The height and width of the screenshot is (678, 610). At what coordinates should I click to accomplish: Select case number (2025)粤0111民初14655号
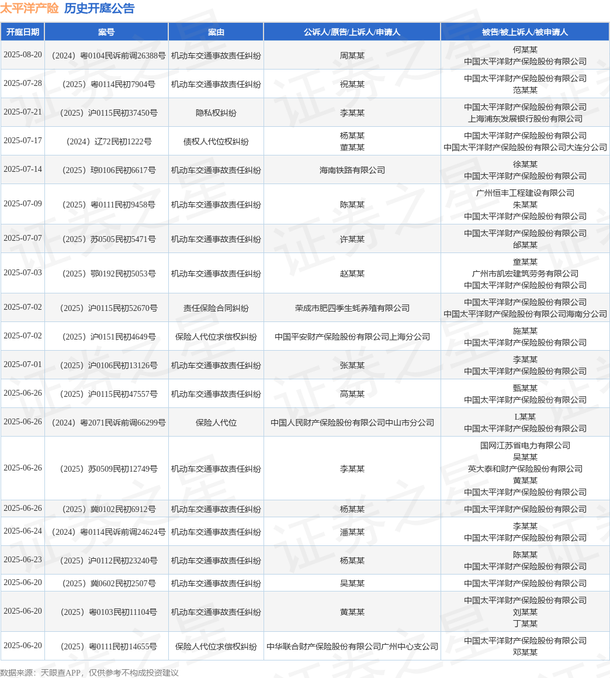click(x=108, y=646)
